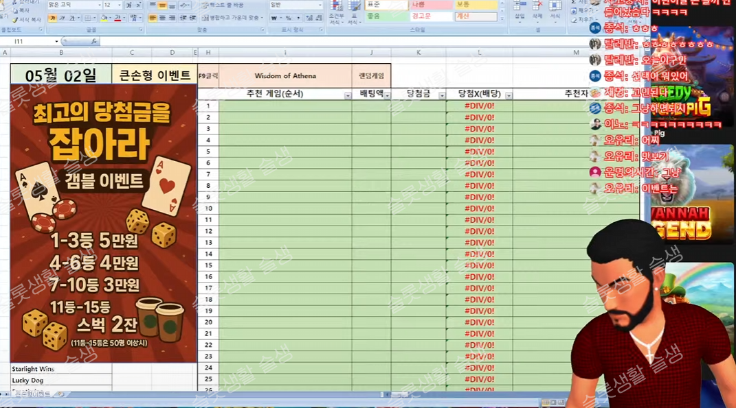The height and width of the screenshot is (408, 736).
Task: Apply the red font color
Action: coord(118,19)
